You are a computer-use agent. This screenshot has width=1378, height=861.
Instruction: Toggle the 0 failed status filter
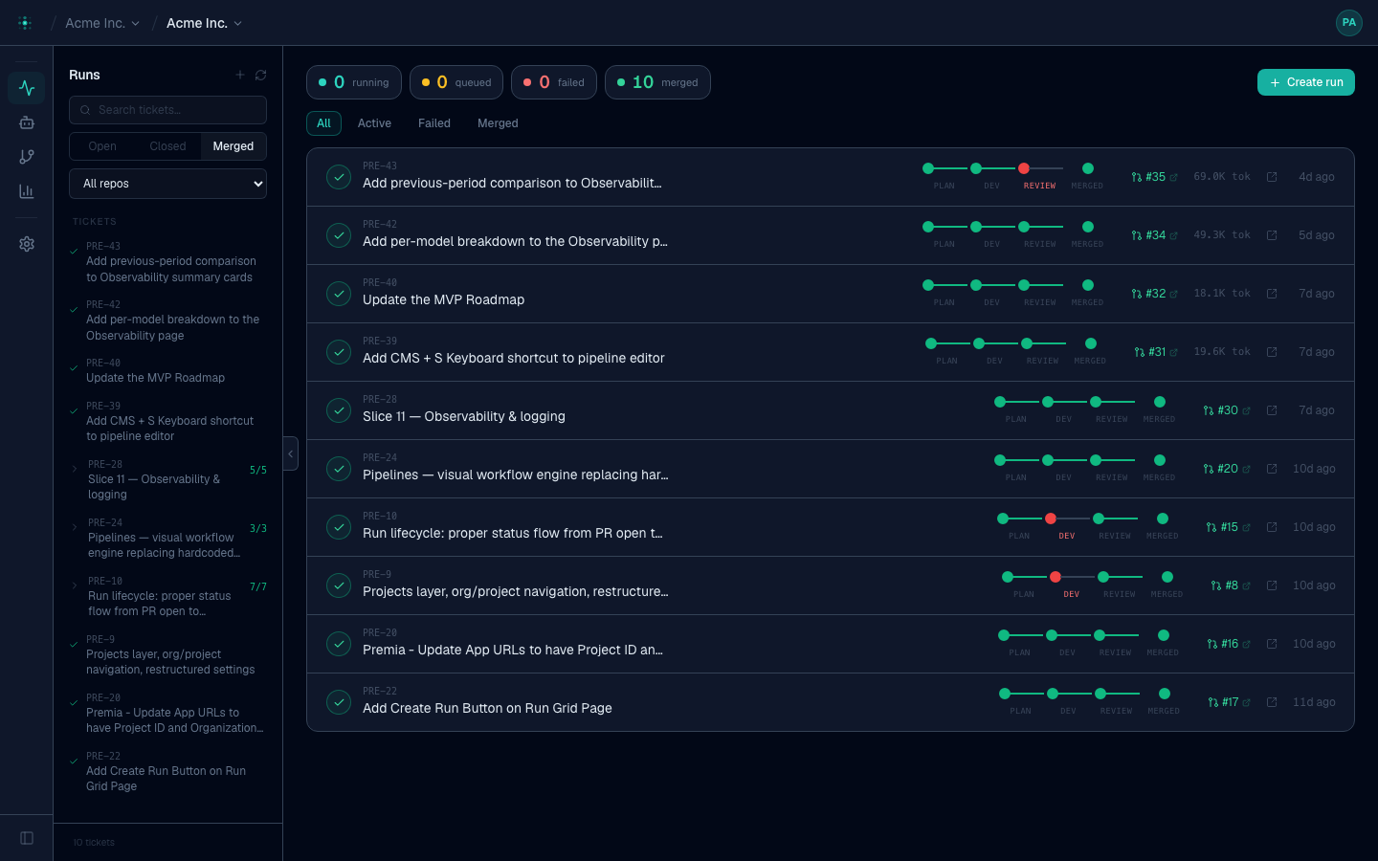click(554, 82)
